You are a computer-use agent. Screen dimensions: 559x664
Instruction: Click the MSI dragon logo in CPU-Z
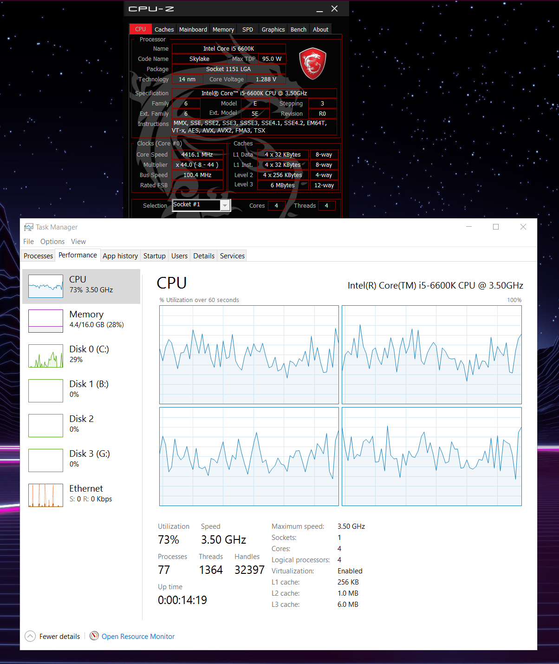(x=313, y=64)
